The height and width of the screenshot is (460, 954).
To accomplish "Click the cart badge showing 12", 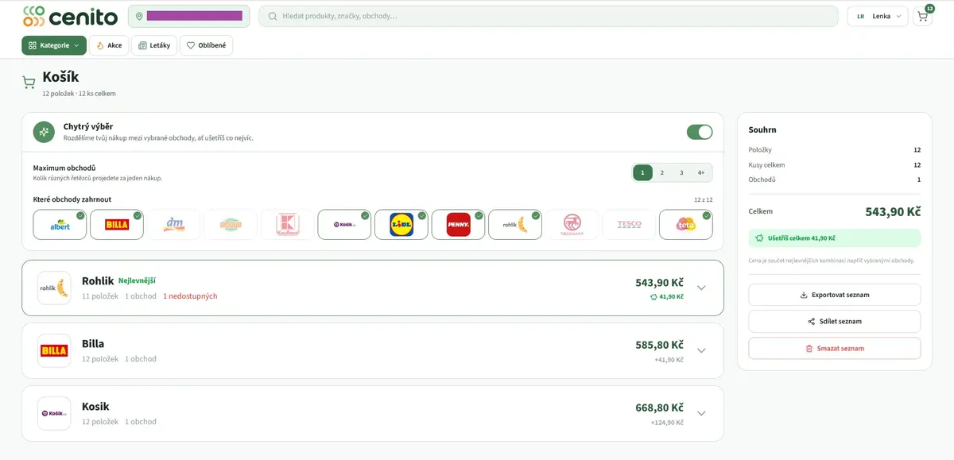I will coord(929,8).
